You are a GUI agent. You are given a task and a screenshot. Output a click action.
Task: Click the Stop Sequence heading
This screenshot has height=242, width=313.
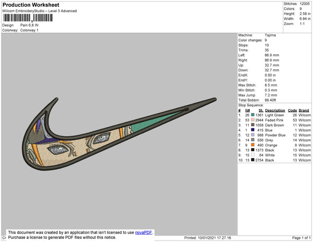(251, 105)
